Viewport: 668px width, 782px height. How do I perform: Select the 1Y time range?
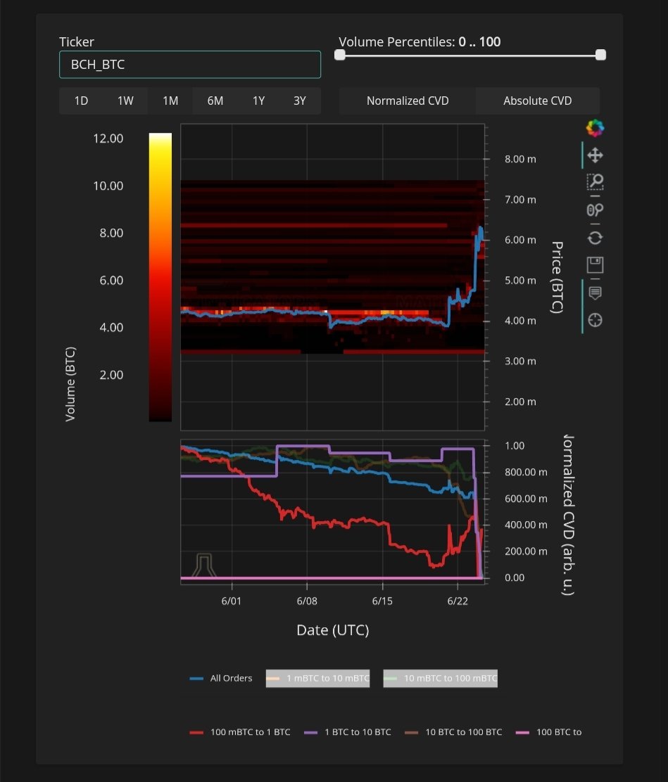[x=258, y=101]
